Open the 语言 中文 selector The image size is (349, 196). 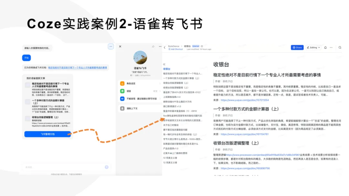(157, 91)
